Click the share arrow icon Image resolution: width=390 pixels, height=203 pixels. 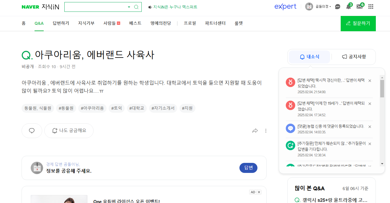click(255, 131)
